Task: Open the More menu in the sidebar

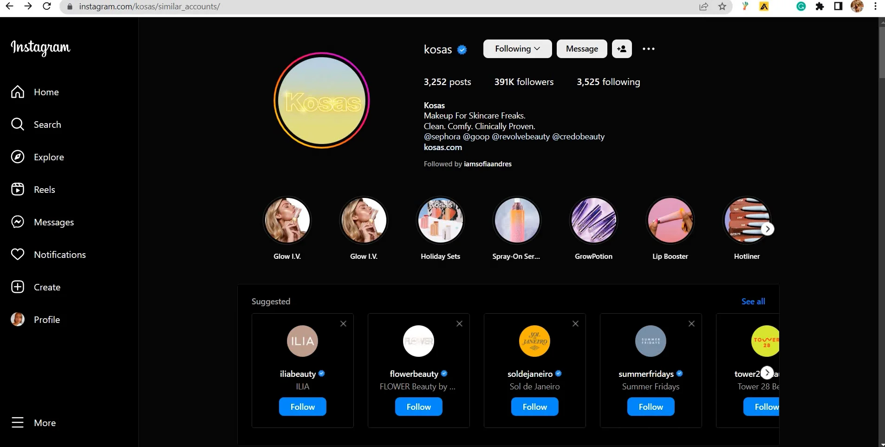Action: click(x=18, y=422)
